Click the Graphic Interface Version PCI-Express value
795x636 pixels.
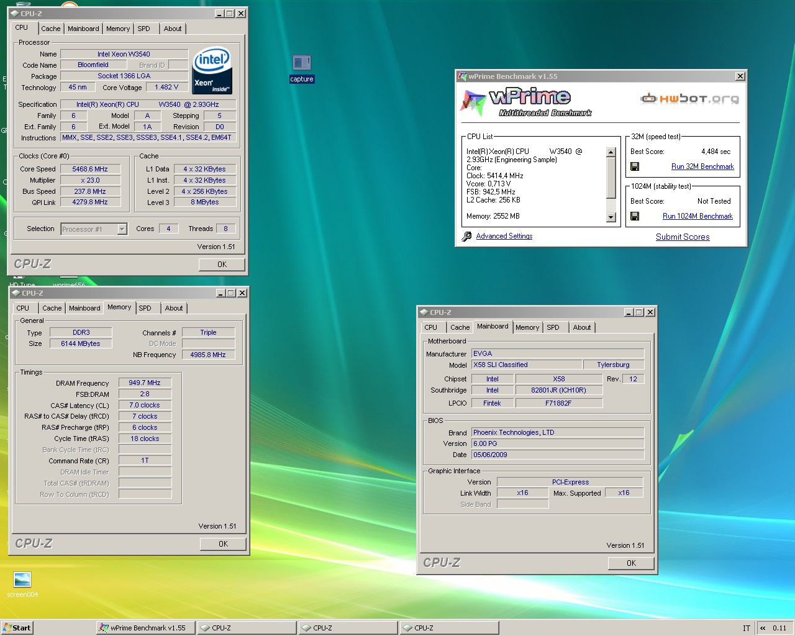pyautogui.click(x=570, y=482)
